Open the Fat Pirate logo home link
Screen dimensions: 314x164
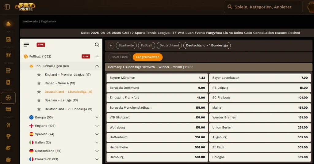[x=25, y=7]
